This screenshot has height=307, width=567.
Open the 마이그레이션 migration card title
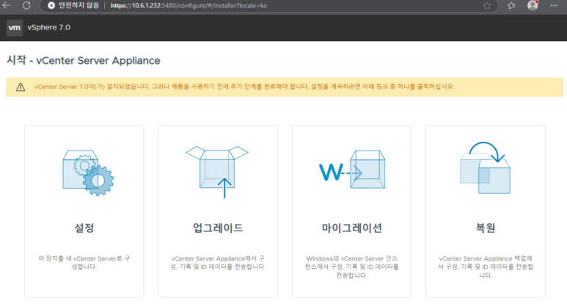click(x=352, y=228)
